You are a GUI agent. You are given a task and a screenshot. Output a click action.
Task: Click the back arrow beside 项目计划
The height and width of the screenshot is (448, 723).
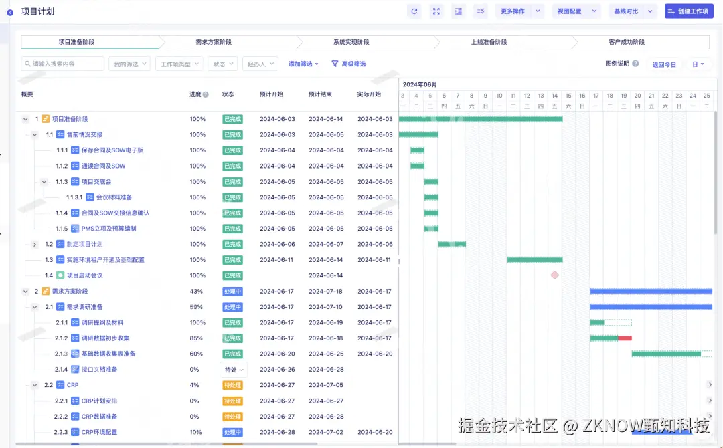[x=10, y=13]
